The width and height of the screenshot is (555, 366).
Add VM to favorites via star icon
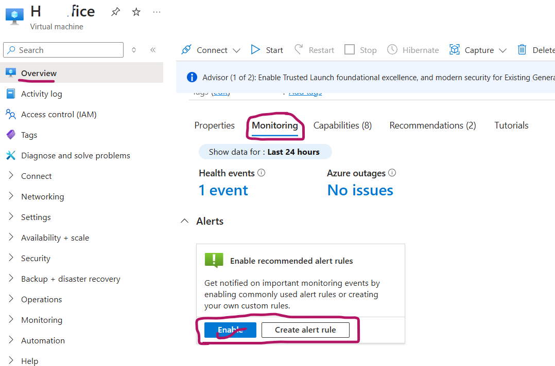point(136,10)
